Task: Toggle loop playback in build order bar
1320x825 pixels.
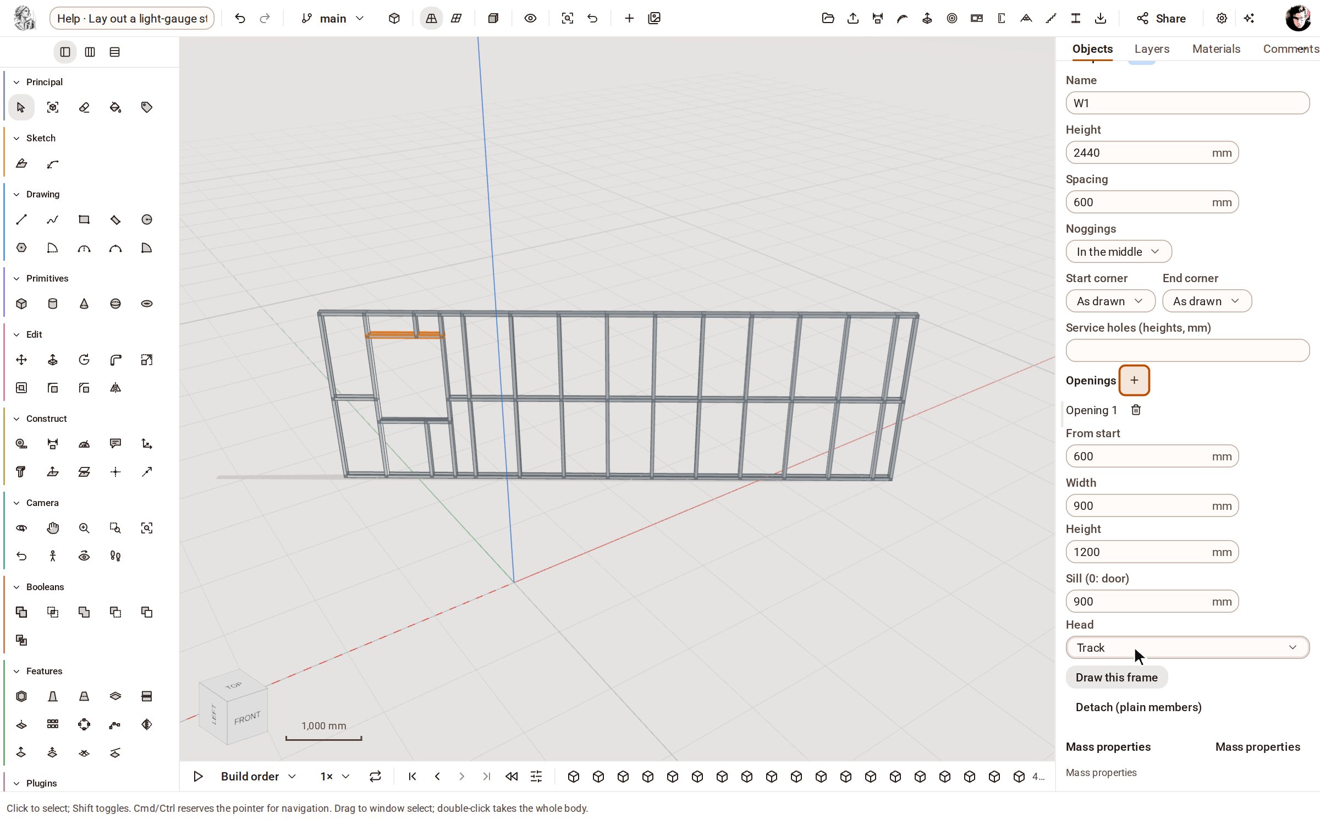Action: pos(375,776)
